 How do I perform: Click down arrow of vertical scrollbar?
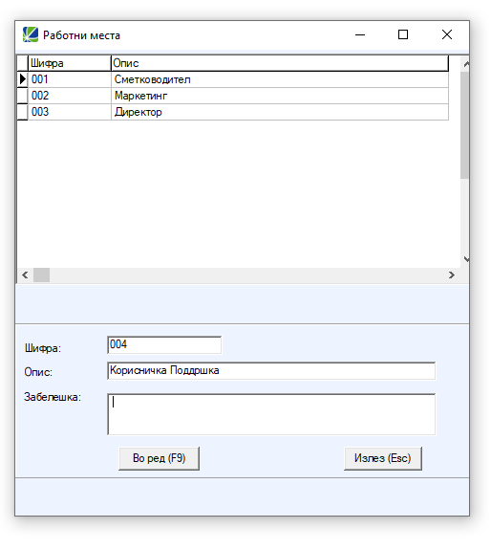point(466,259)
